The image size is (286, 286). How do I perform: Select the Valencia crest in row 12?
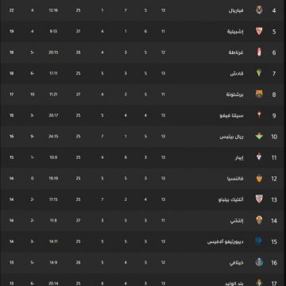[259, 178]
